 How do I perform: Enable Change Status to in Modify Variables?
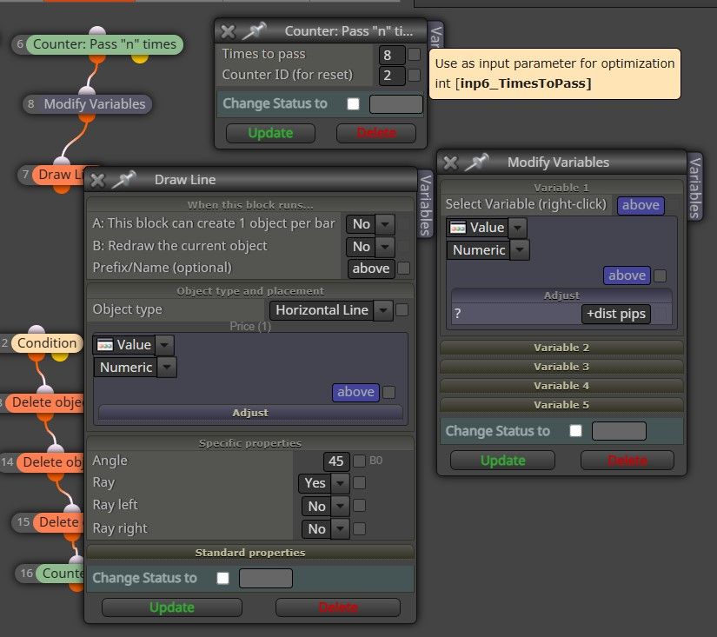click(x=576, y=431)
